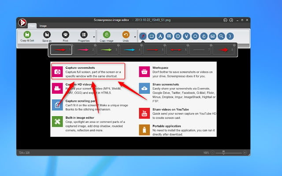Click the Copy image button
The height and width of the screenshot is (176, 282).
[107, 37]
